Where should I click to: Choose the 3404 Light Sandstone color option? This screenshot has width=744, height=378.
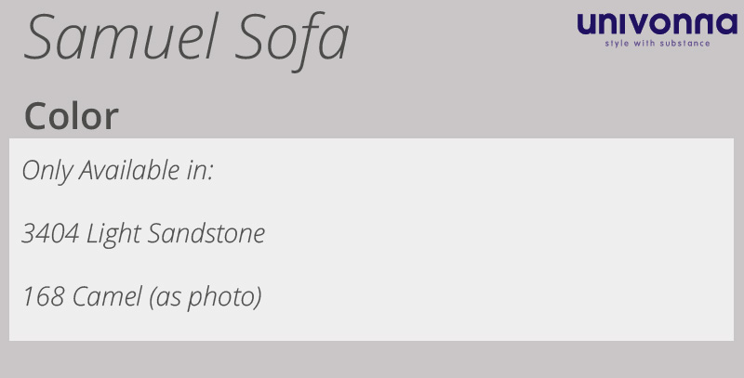tap(143, 234)
